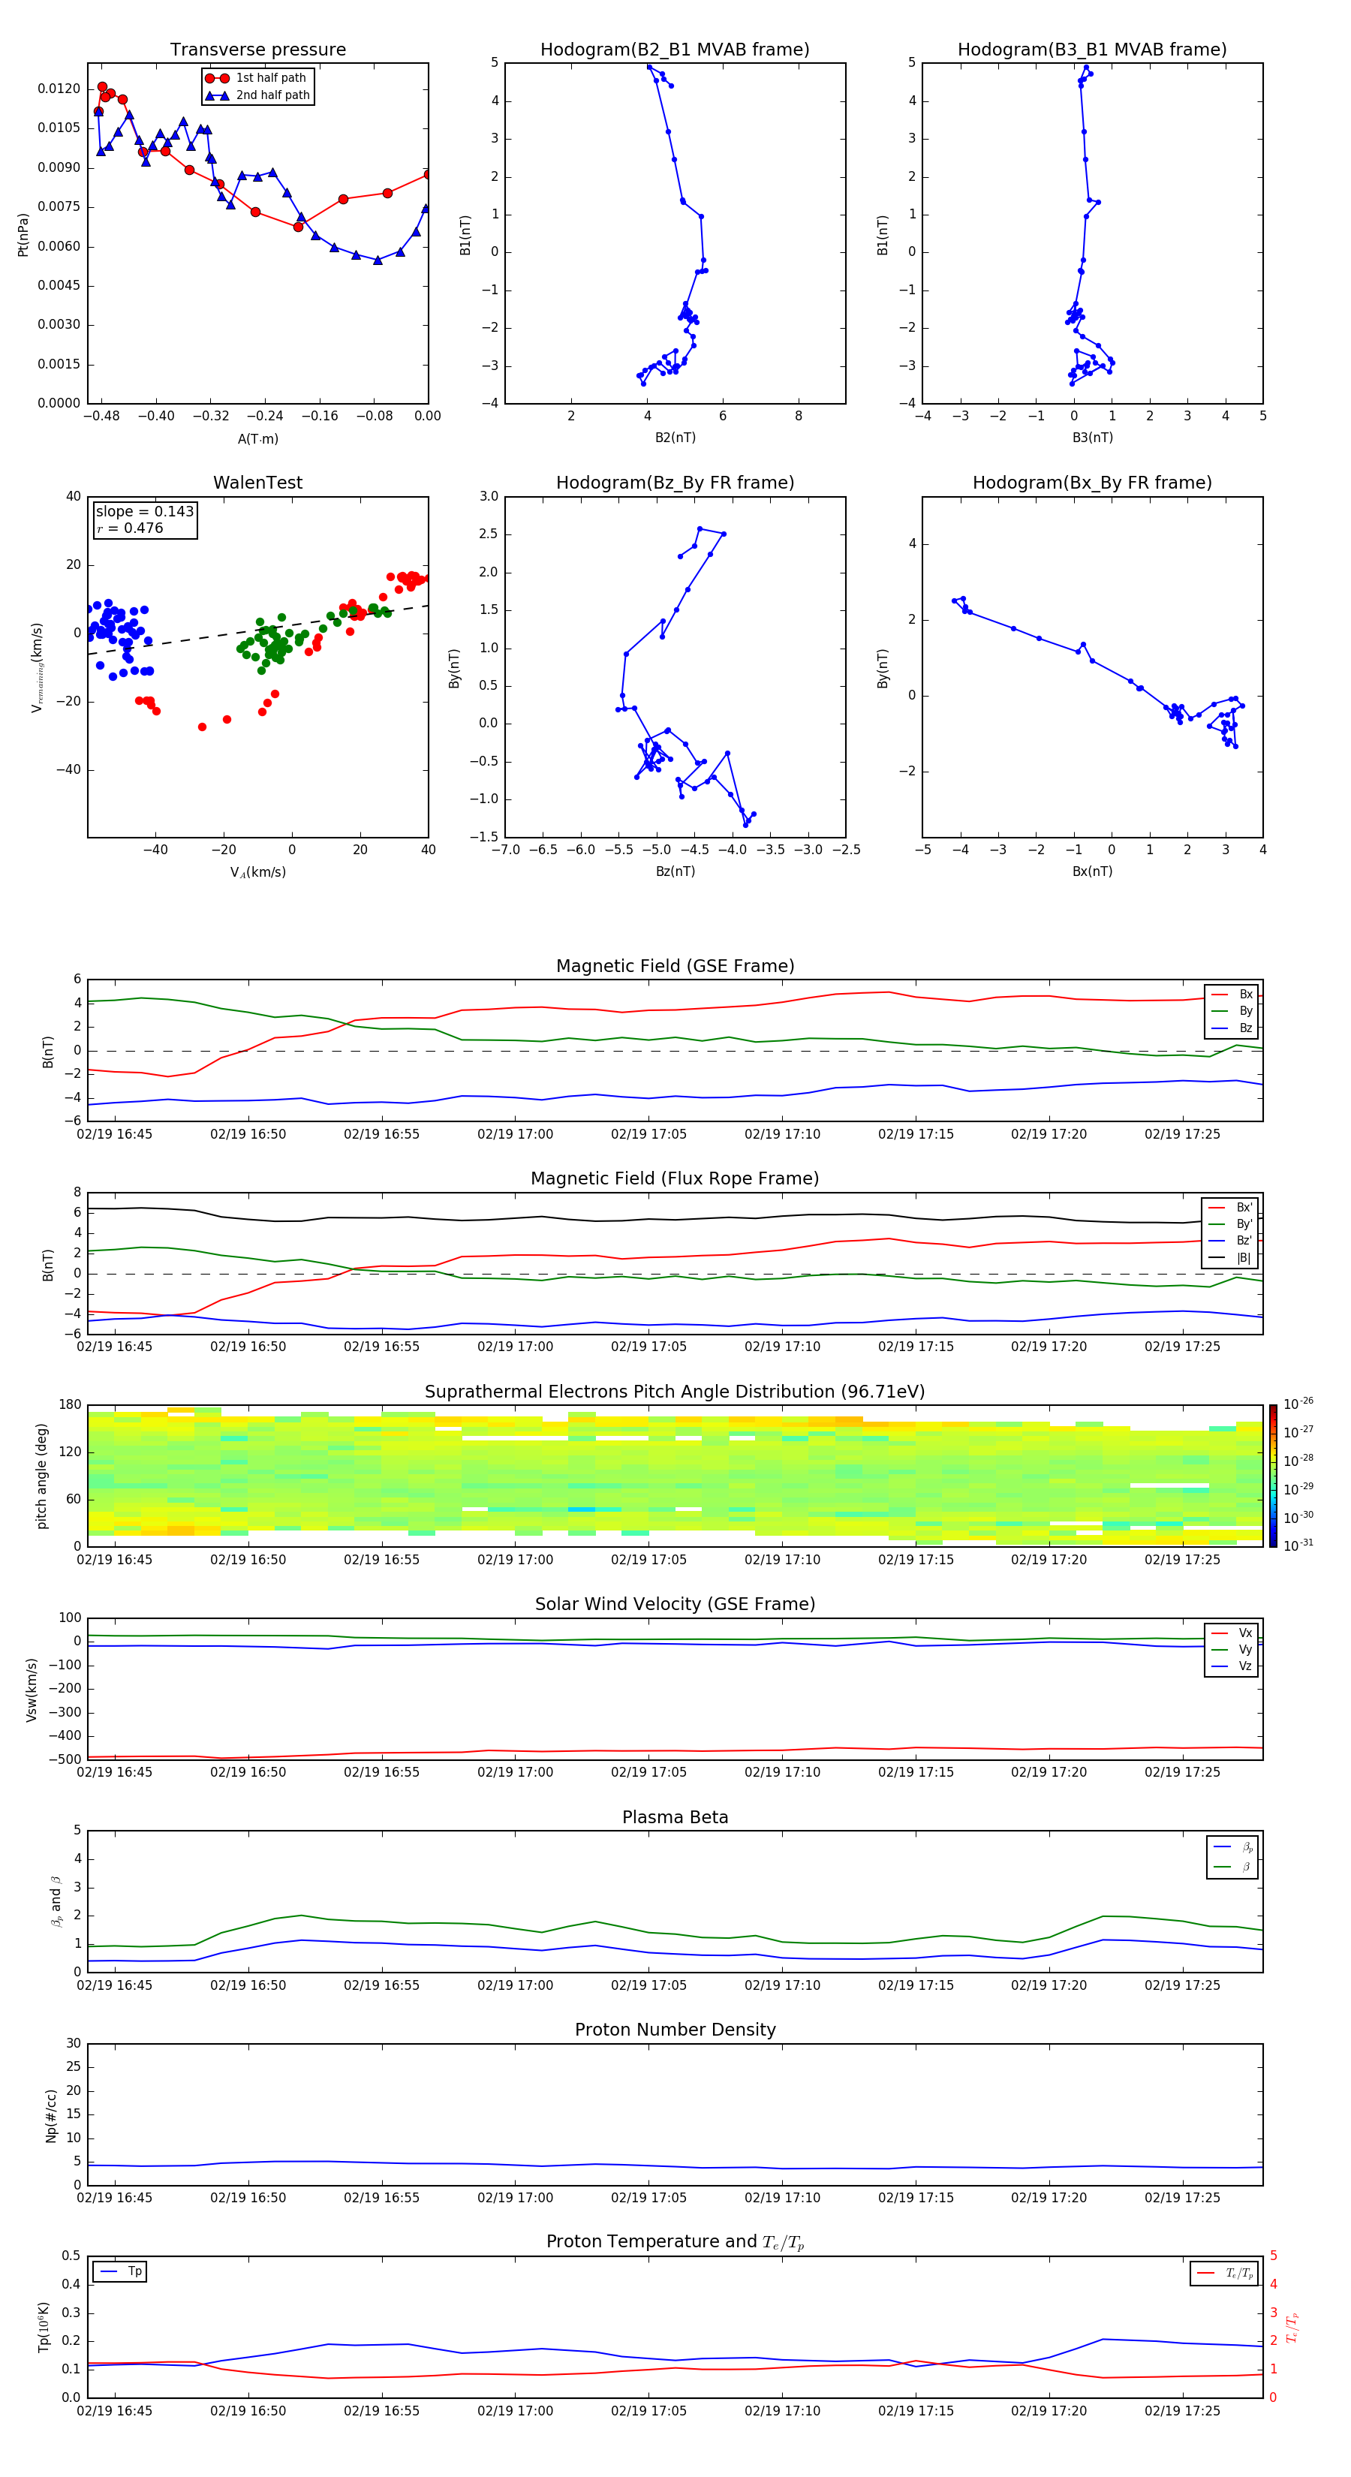Click the "r = 0.476" correlation annotation

(x=130, y=528)
